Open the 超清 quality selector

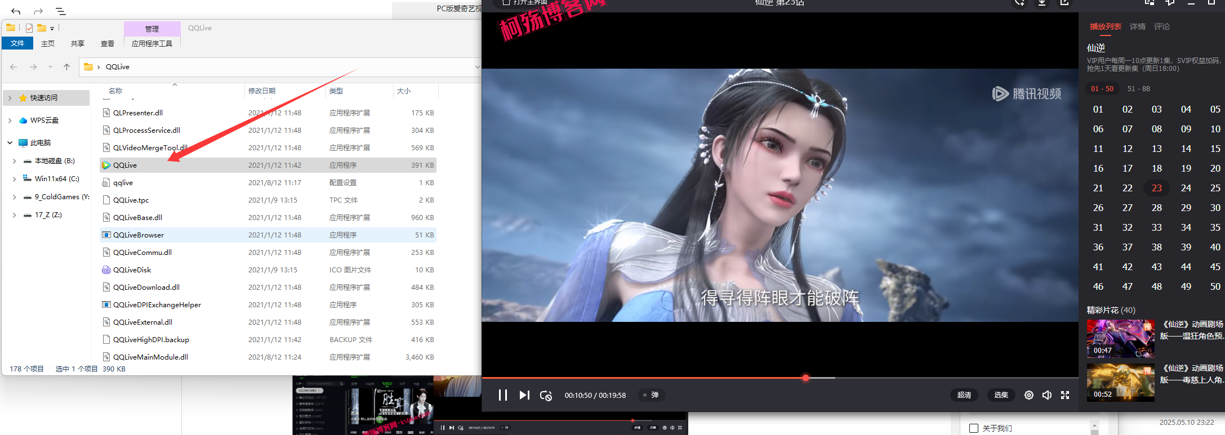coord(964,395)
